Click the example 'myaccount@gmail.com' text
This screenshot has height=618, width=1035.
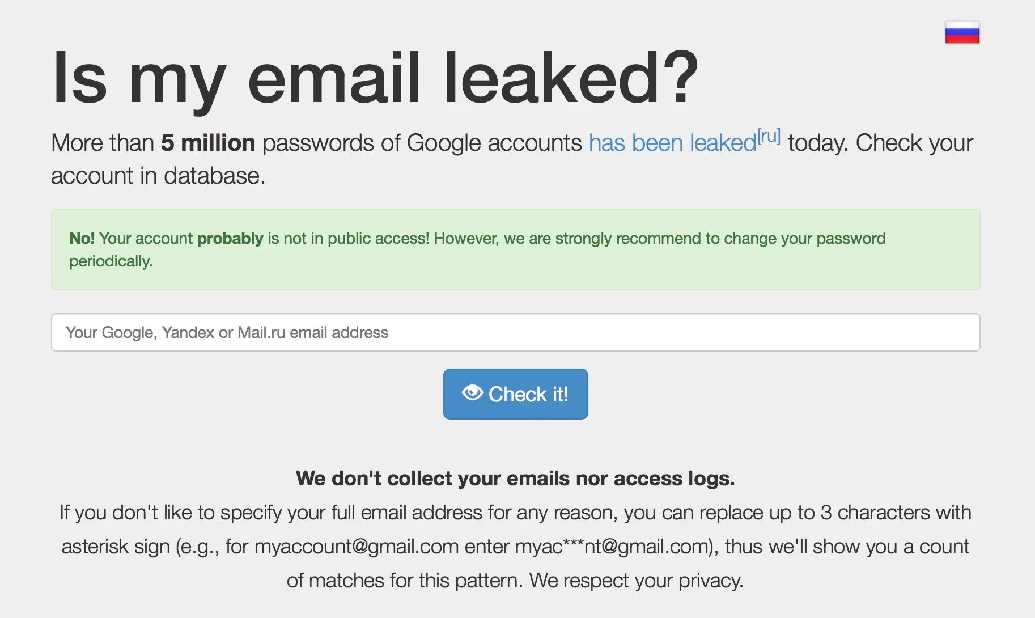pos(357,547)
